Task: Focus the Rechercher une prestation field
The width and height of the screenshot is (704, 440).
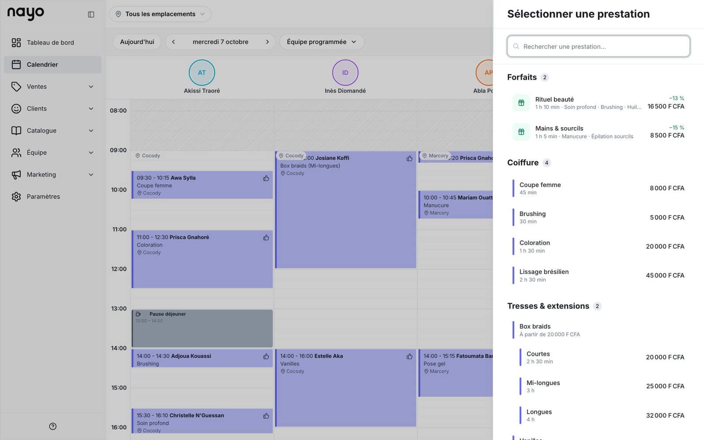Action: 598,46
